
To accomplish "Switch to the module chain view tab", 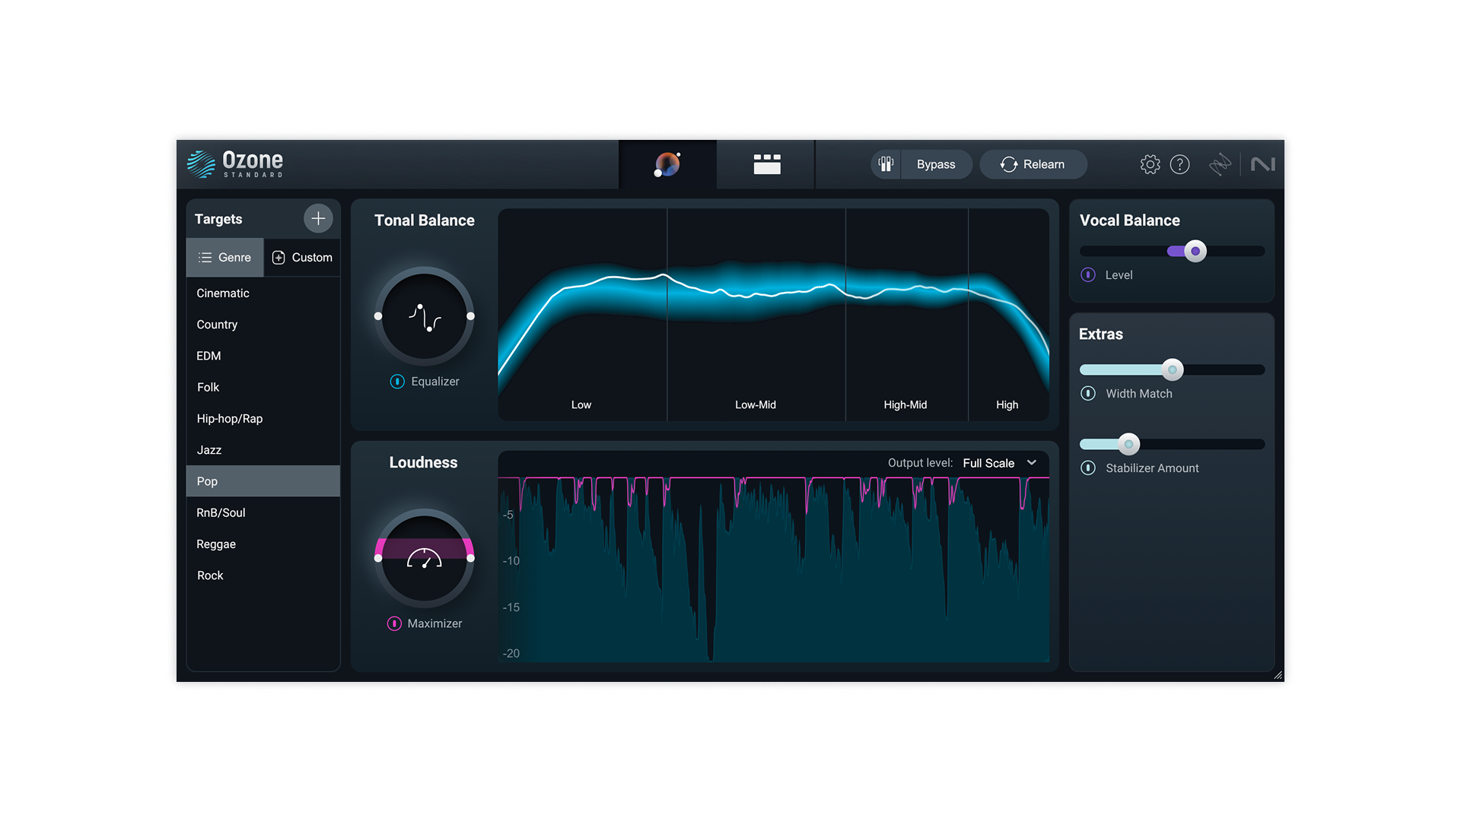I will 766,164.
